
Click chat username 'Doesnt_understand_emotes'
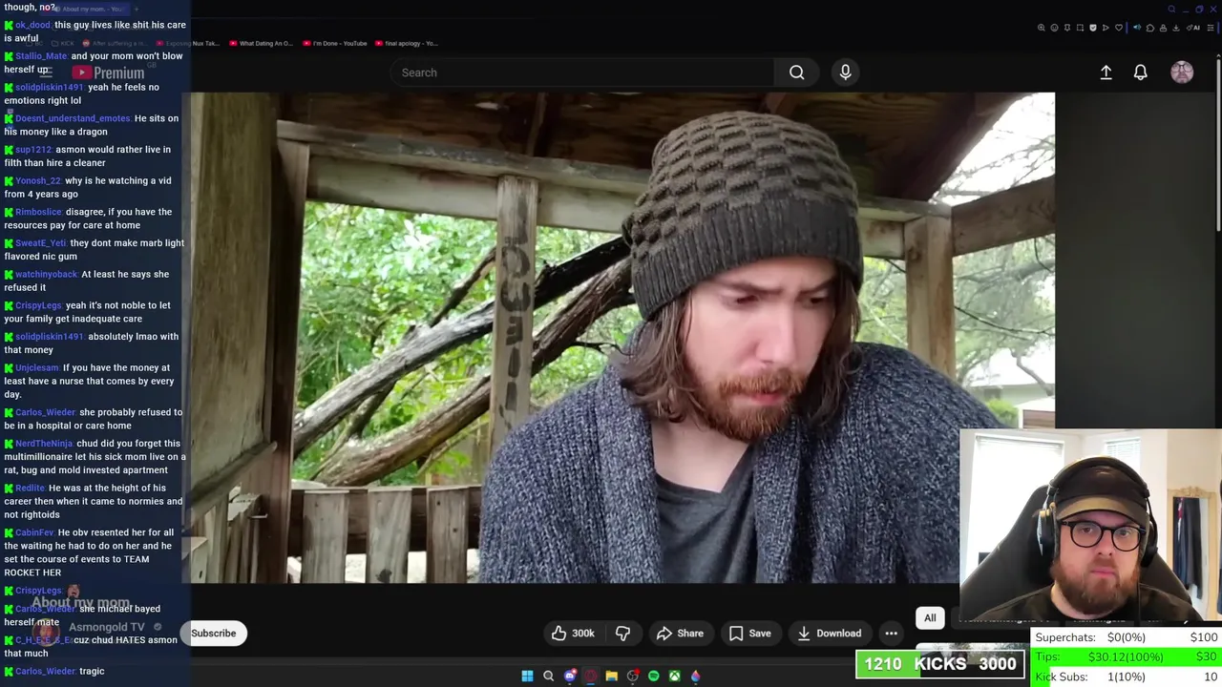pyautogui.click(x=73, y=118)
